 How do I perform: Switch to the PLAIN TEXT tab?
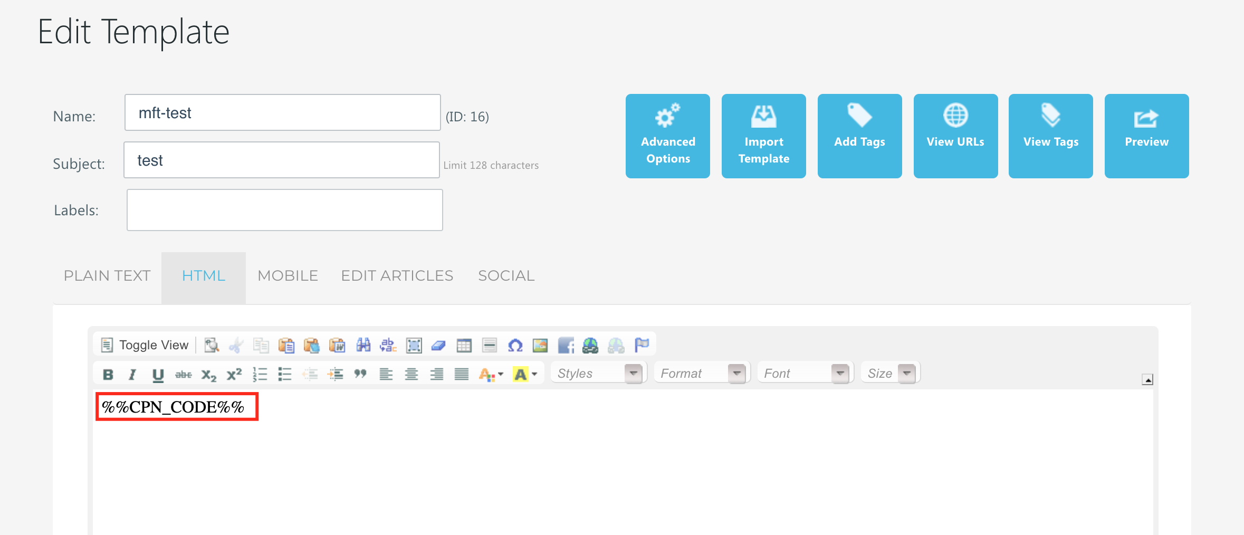[107, 276]
